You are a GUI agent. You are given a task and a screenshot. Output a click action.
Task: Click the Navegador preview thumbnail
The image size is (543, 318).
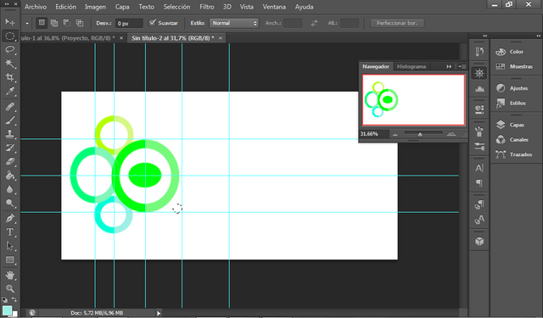(x=413, y=100)
